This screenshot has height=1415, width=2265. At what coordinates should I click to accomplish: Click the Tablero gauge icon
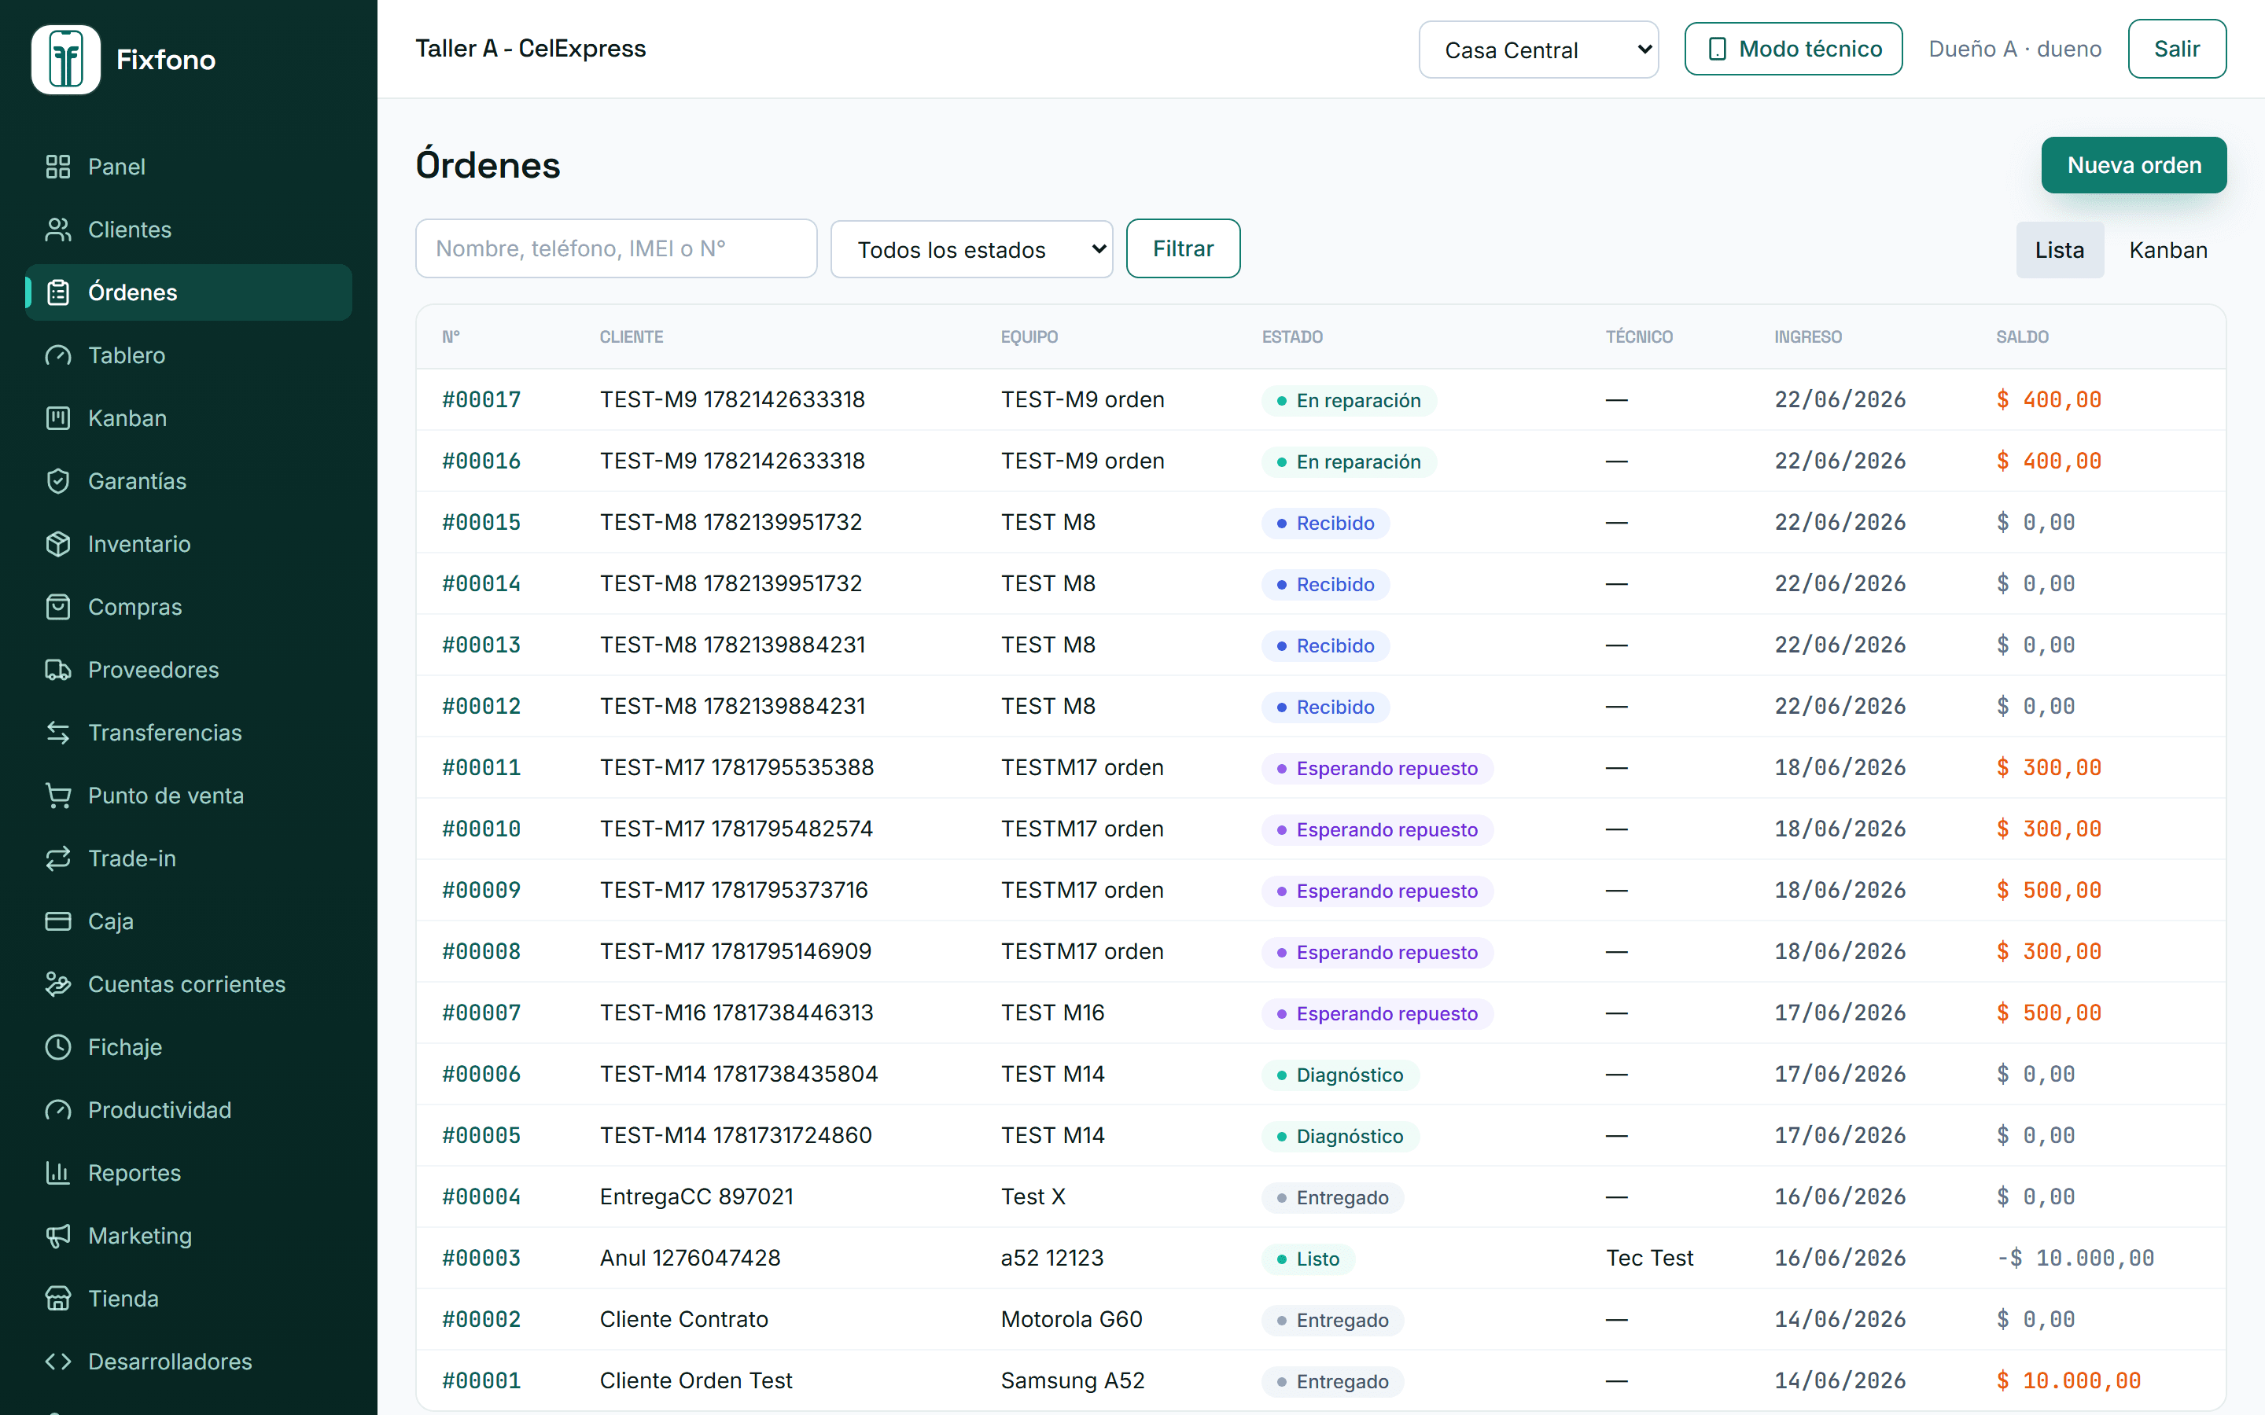coord(58,355)
